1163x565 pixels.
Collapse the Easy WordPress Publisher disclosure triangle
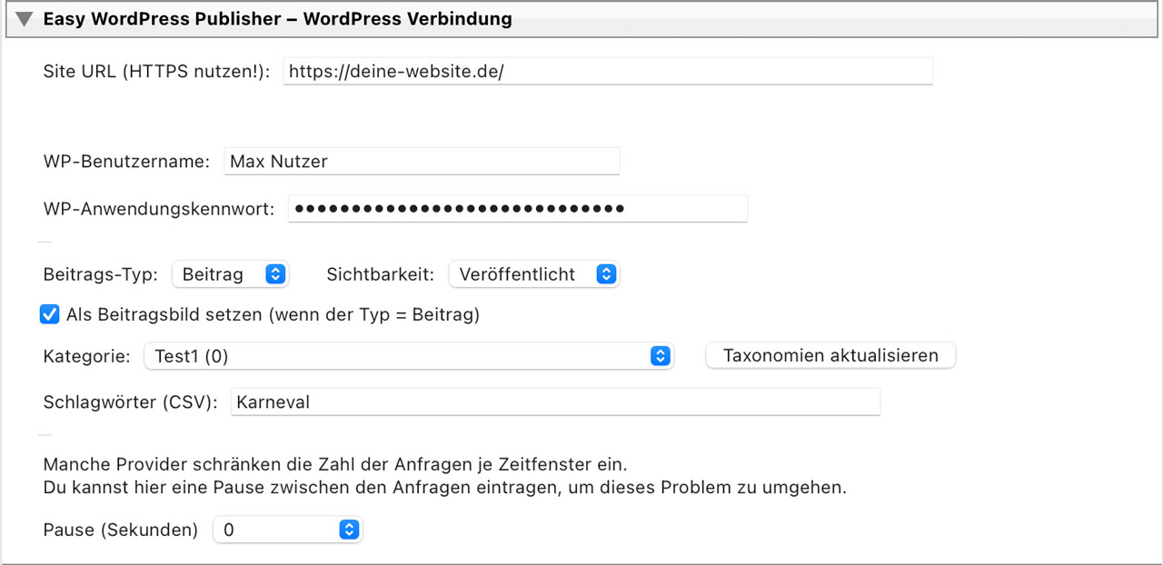coord(25,19)
